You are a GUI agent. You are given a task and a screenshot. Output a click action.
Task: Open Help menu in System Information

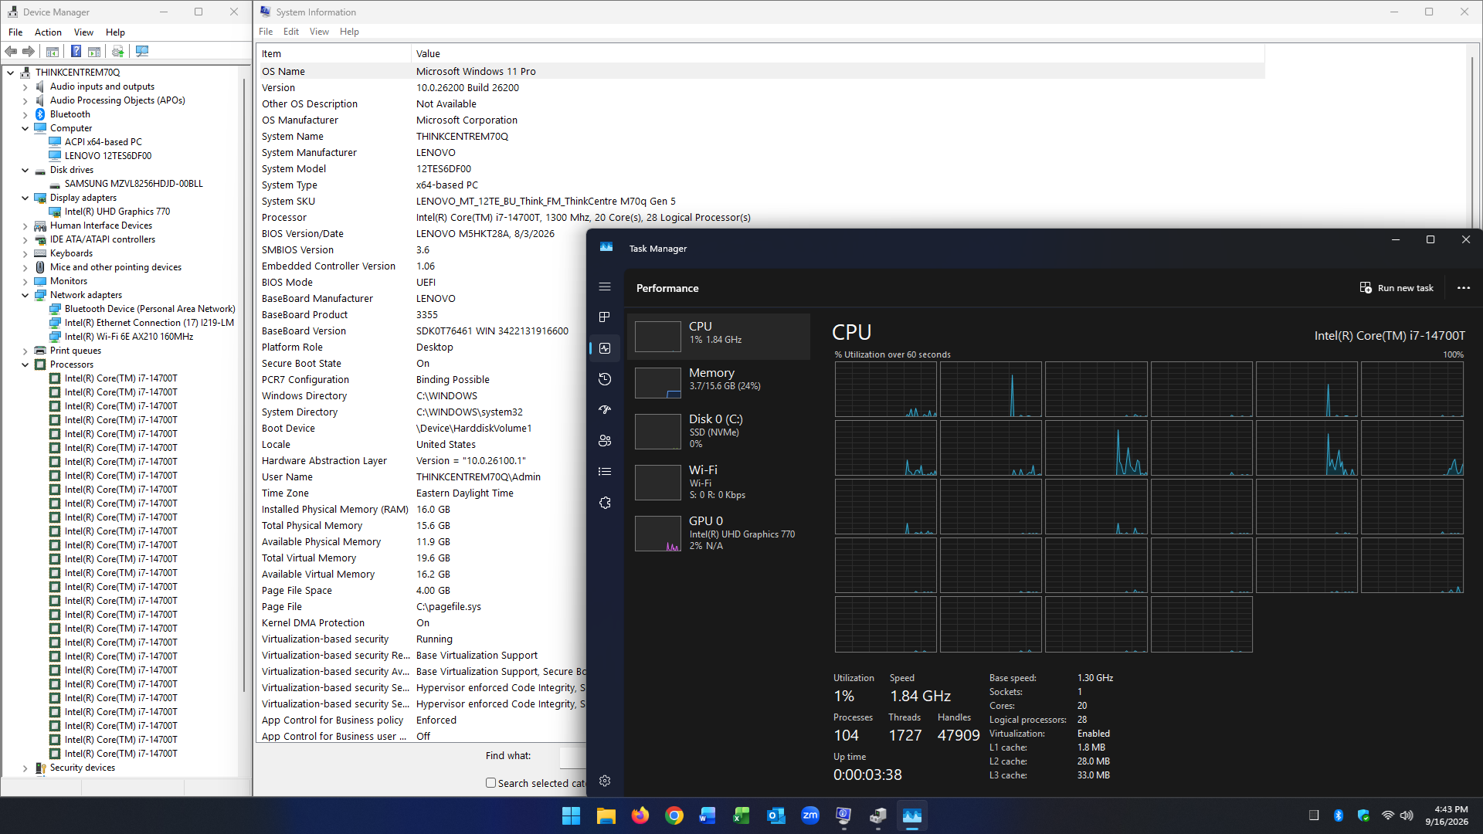[349, 32]
